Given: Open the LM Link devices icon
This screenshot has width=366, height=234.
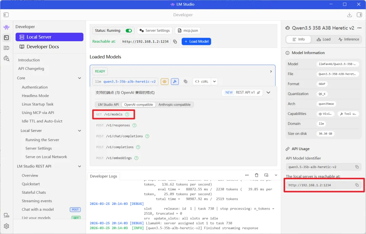Looking at the screenshot, I should click(x=6, y=216).
